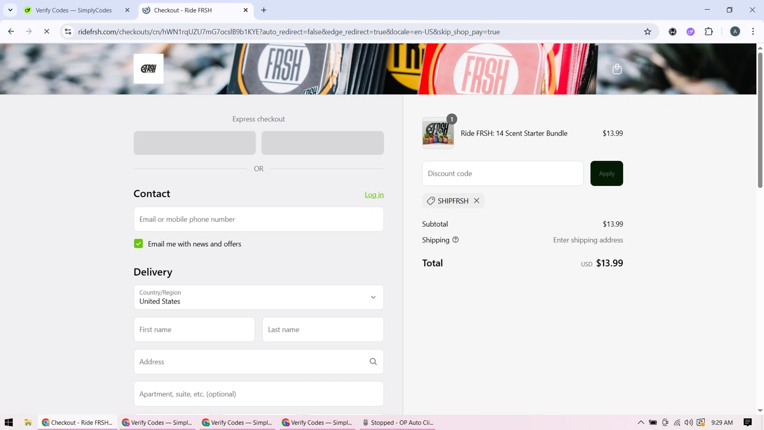Click the First name field
The width and height of the screenshot is (764, 430).
coord(194,330)
